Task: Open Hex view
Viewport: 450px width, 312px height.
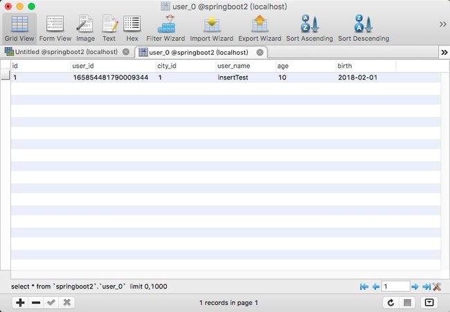Action: [x=132, y=28]
